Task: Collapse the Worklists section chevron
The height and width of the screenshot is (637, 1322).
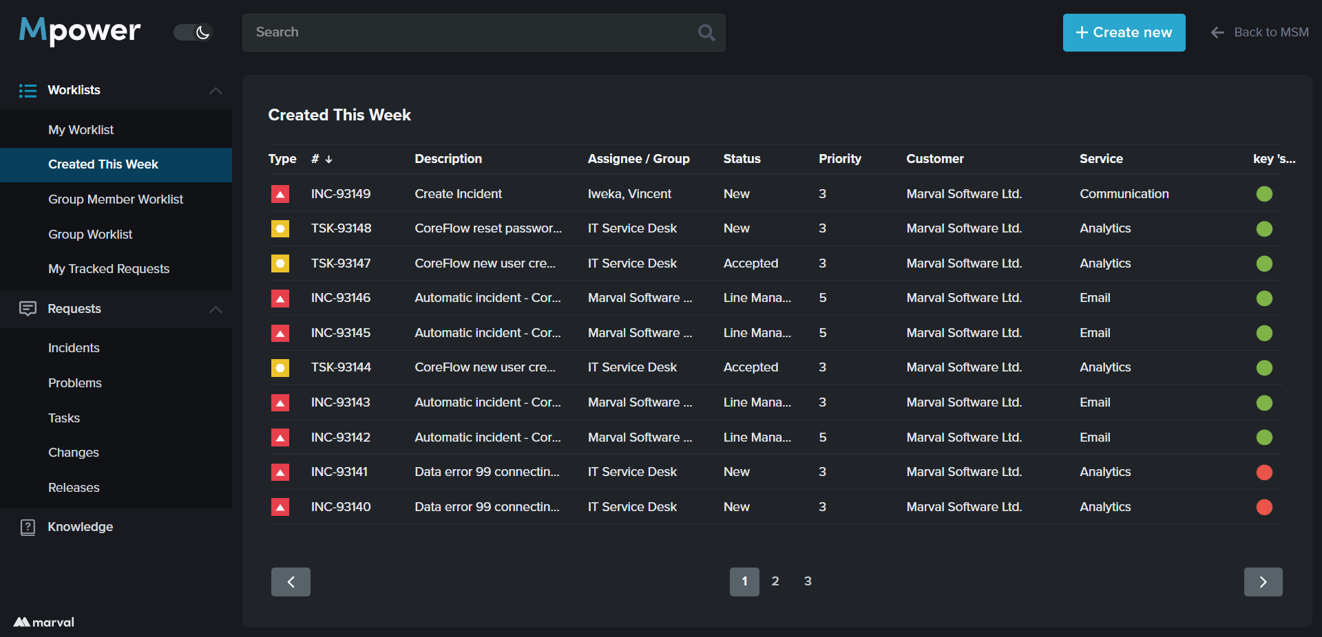Action: (x=216, y=91)
